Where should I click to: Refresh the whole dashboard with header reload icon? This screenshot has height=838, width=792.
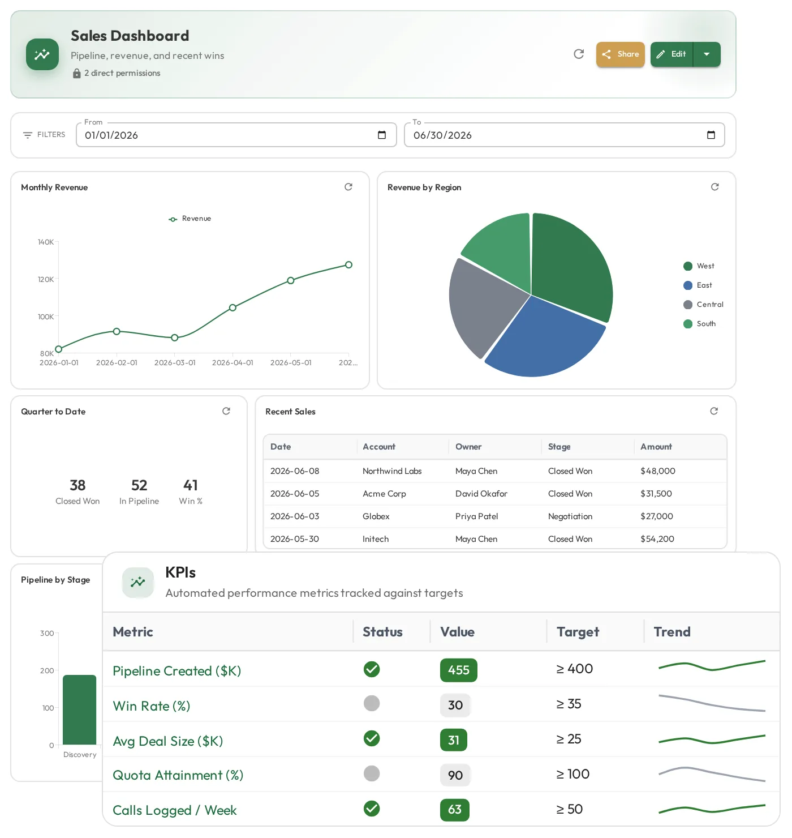(x=579, y=54)
